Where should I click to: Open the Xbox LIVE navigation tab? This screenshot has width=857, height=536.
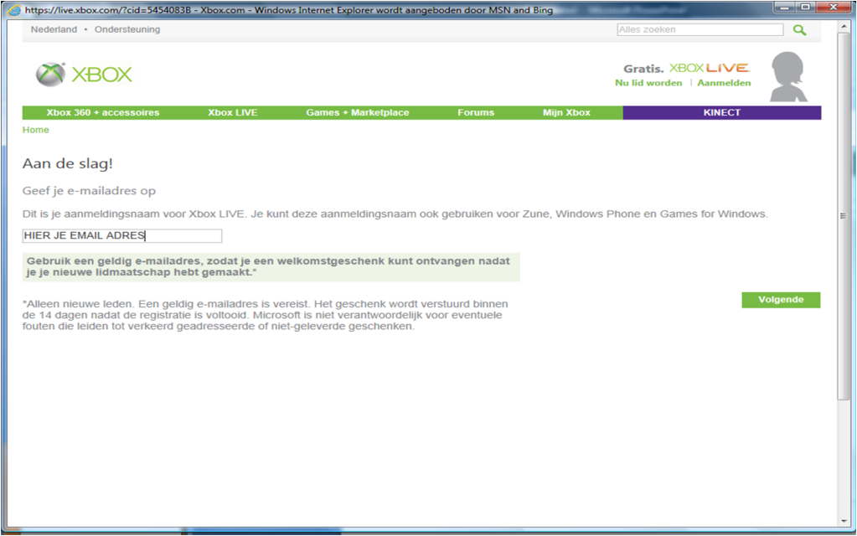(x=232, y=112)
